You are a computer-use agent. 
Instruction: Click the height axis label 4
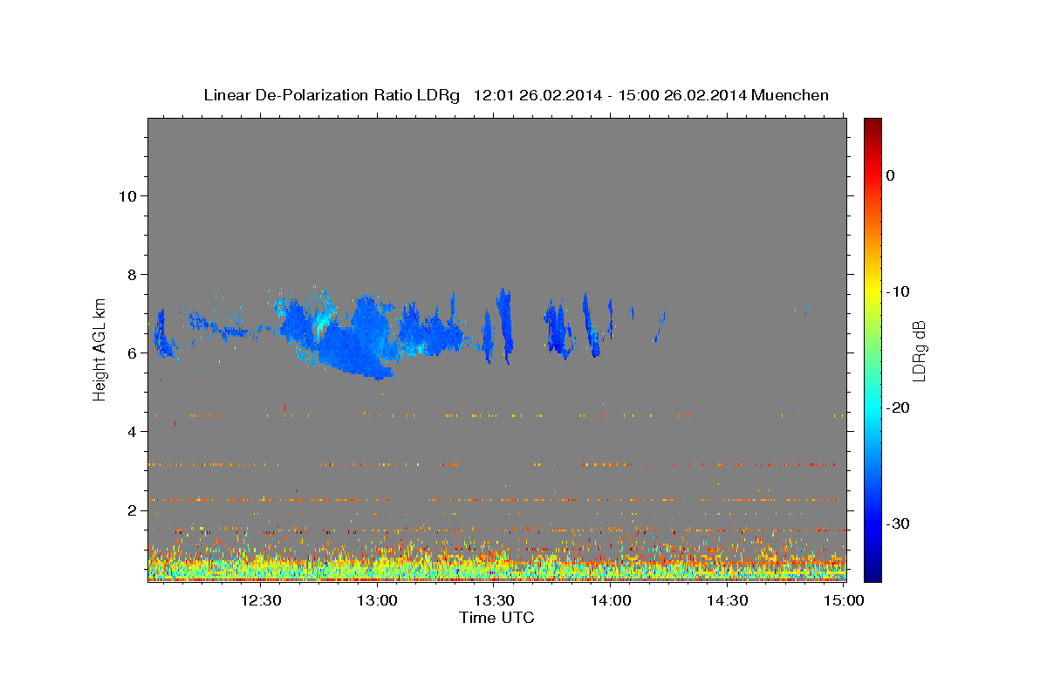tap(132, 431)
